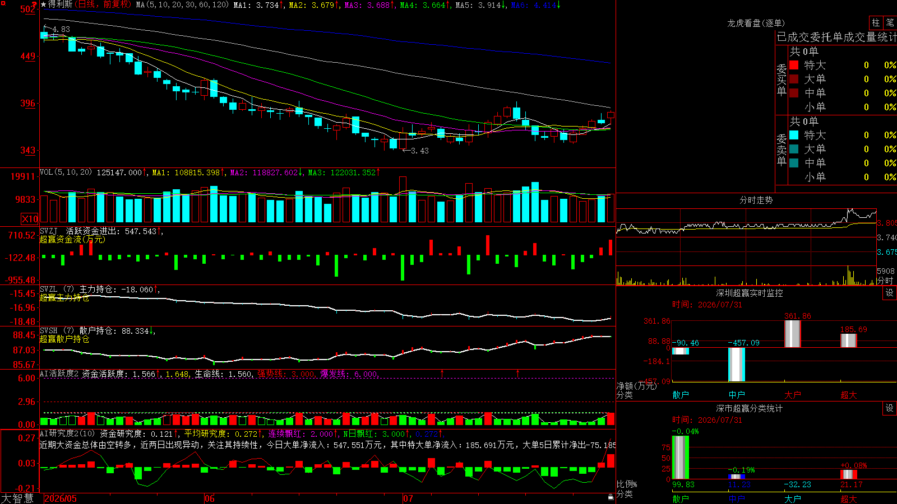Click the 06 month marker on timeline
Viewport: 897px width, 504px height.
(x=210, y=498)
